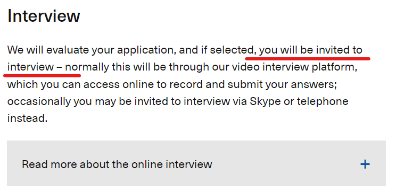Click red underline beneath you will be invited
This screenshot has width=396, height=193.
click(x=308, y=59)
